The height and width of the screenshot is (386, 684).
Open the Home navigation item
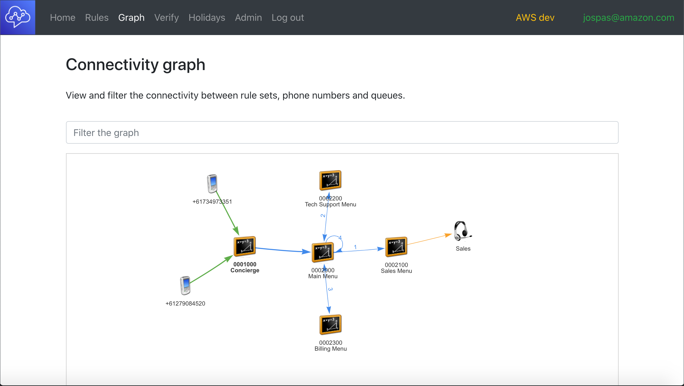pyautogui.click(x=63, y=18)
